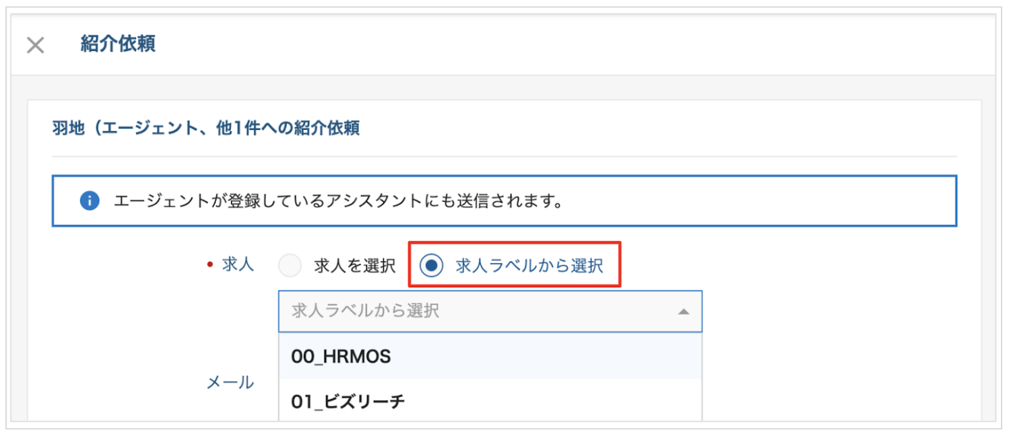Click the 求人を選択 label text
This screenshot has width=1009, height=440.
click(355, 266)
